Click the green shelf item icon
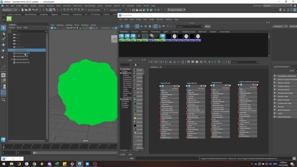The width and height of the screenshot is (297, 167). (x=9, y=19)
